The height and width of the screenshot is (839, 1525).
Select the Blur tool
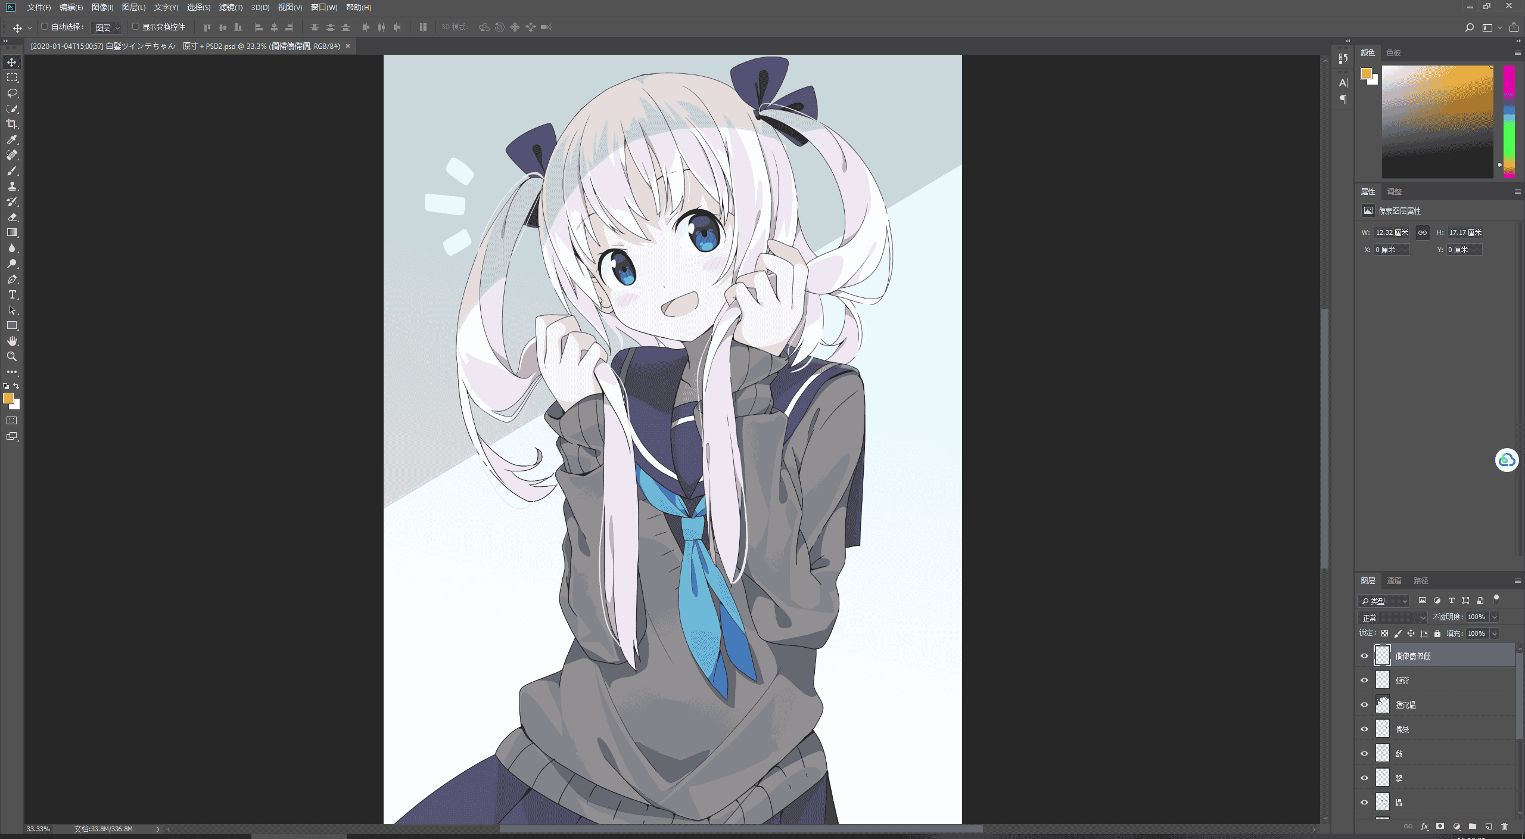[12, 248]
